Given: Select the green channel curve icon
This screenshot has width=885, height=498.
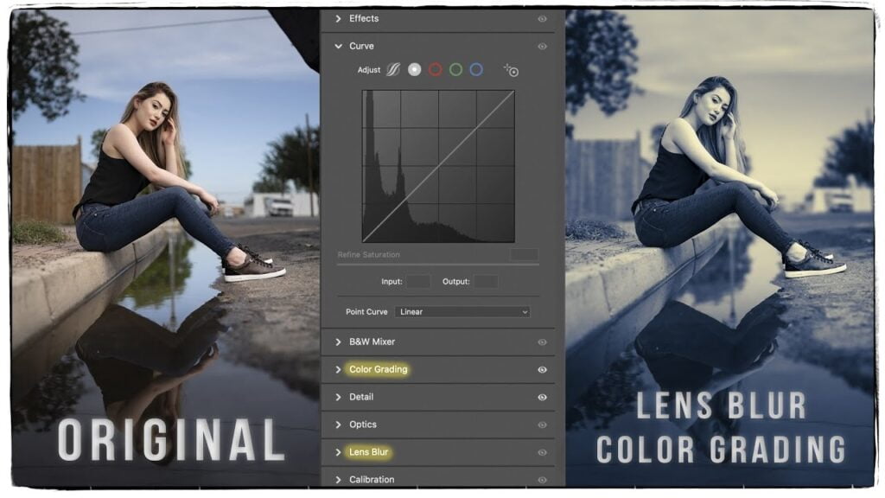Looking at the screenshot, I should click(x=454, y=70).
